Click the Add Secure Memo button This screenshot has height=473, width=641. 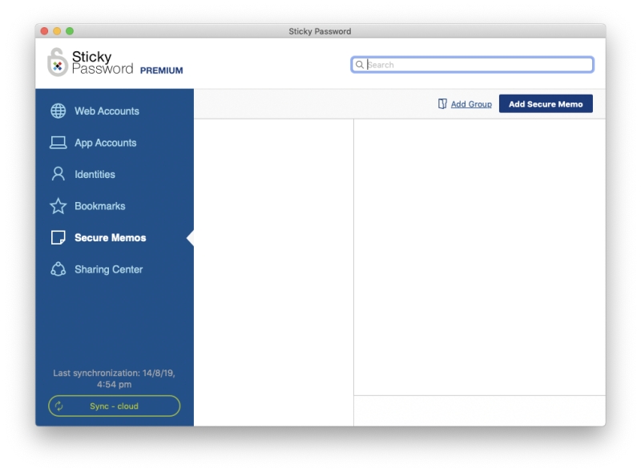[x=546, y=104]
